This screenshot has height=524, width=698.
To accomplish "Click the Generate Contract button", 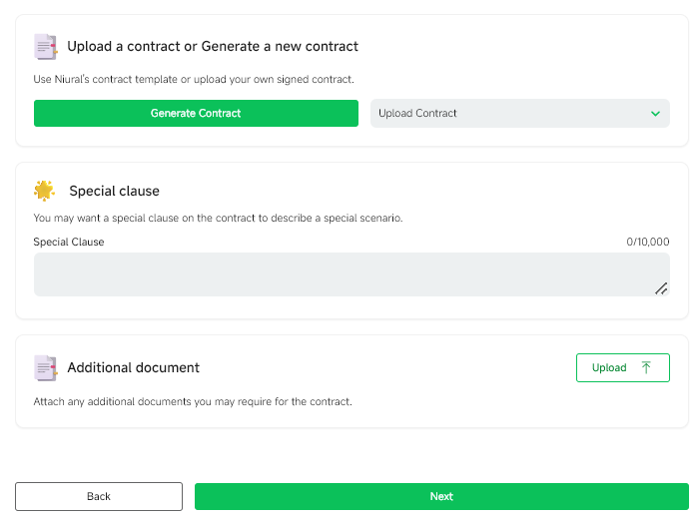I will point(196,113).
